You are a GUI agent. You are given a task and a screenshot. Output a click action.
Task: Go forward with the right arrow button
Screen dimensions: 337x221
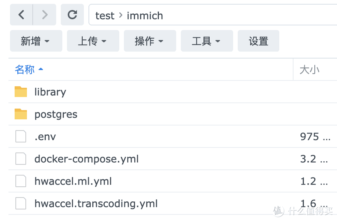click(x=45, y=15)
